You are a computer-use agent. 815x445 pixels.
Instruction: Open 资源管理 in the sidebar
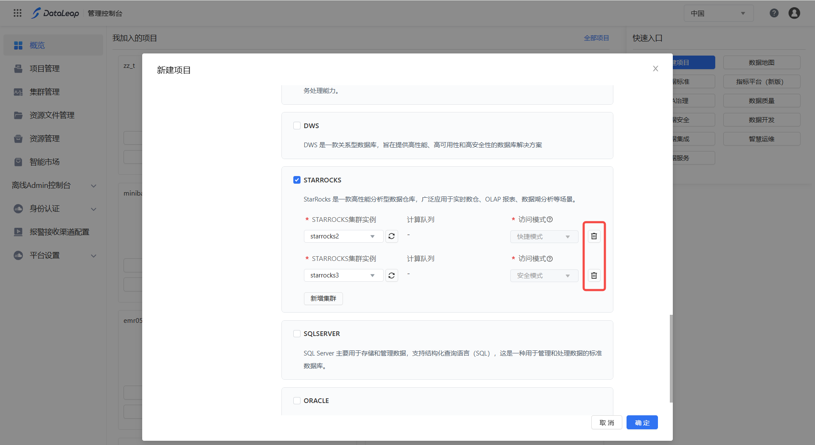[53, 139]
